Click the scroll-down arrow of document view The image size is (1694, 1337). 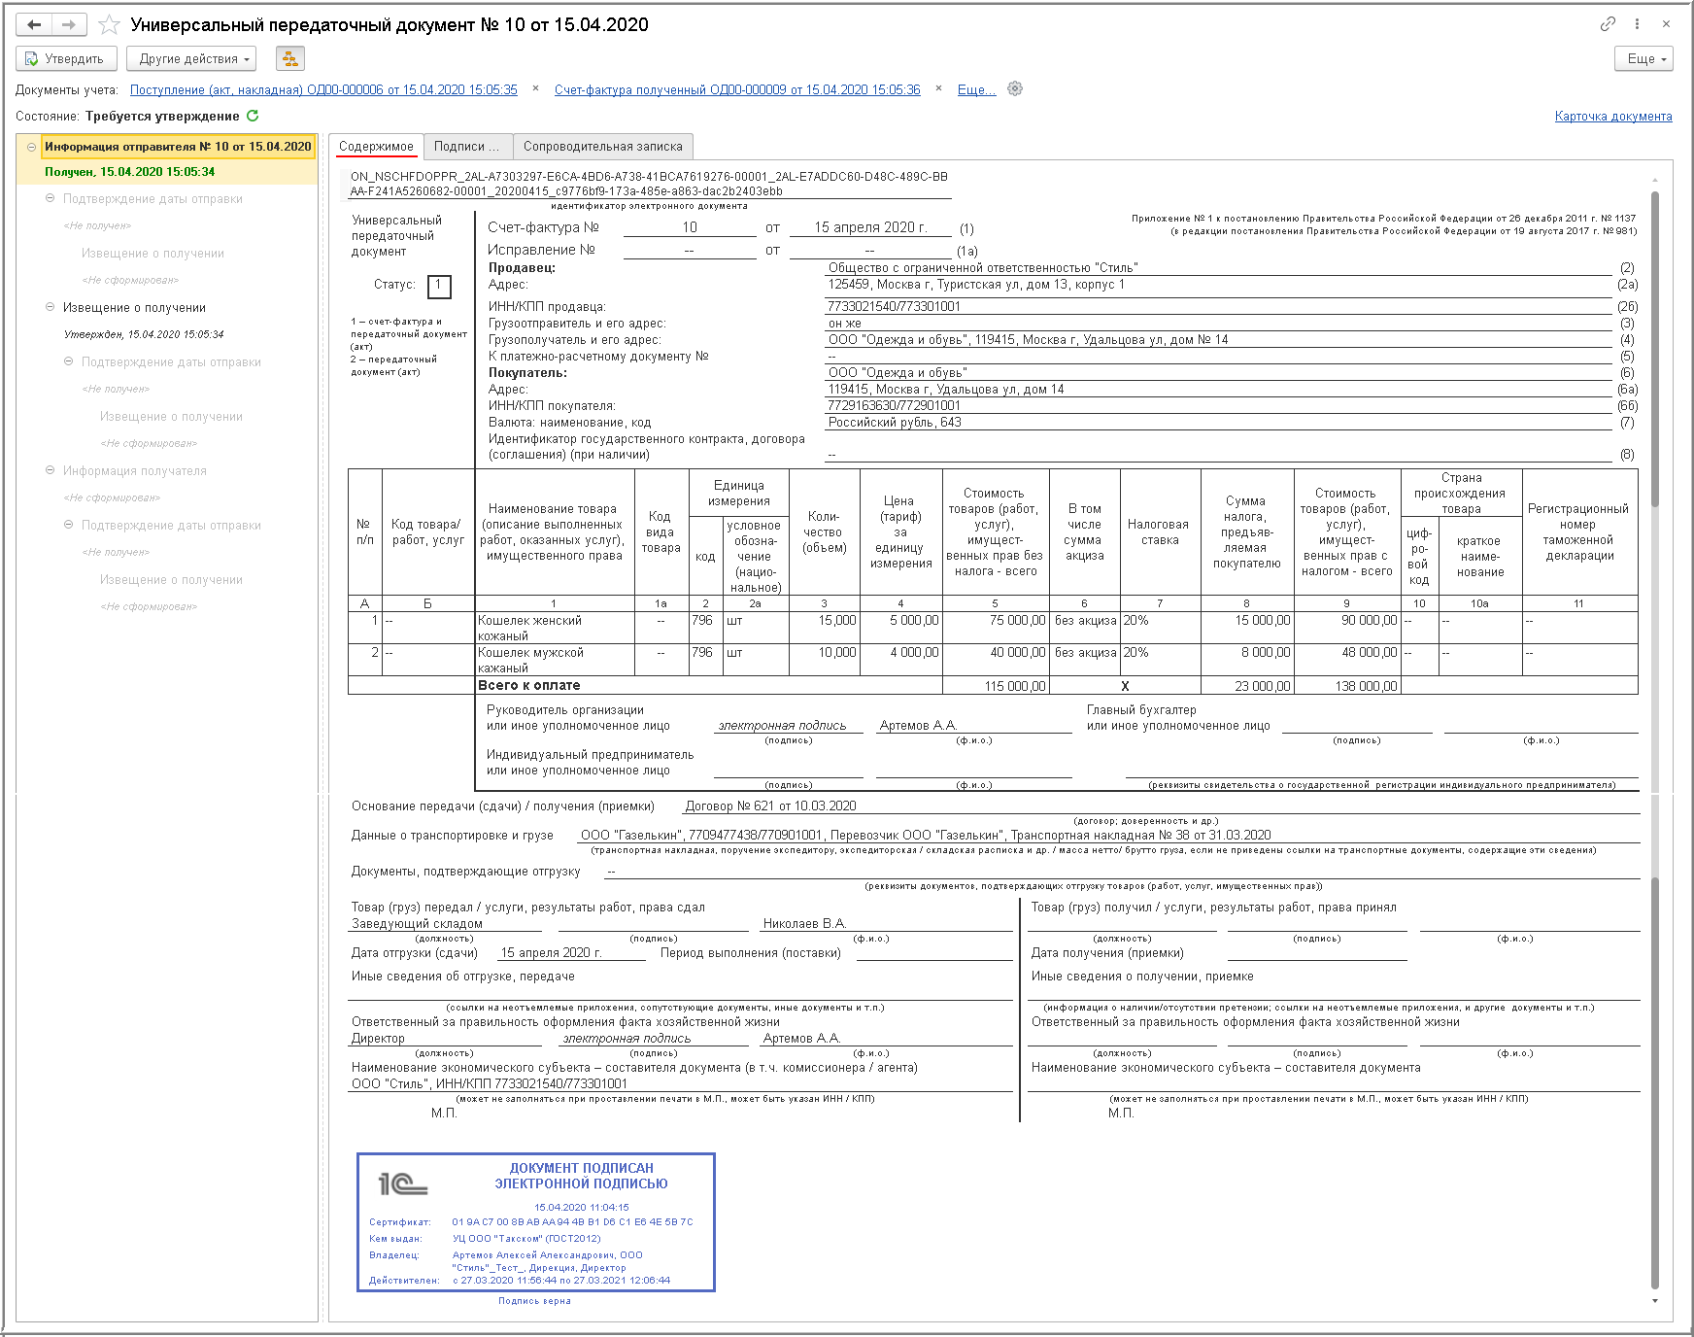coord(1655,1301)
